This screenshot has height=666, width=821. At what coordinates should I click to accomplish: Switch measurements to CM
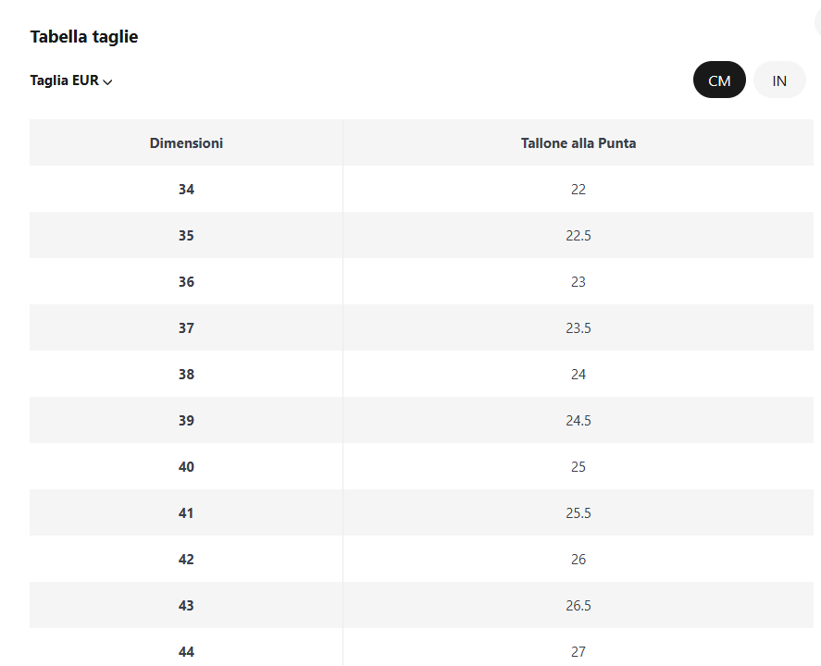click(719, 80)
